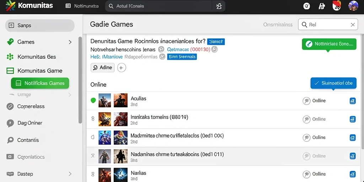Click the blue Sanict tag
The height and width of the screenshot is (182, 364).
216,42
